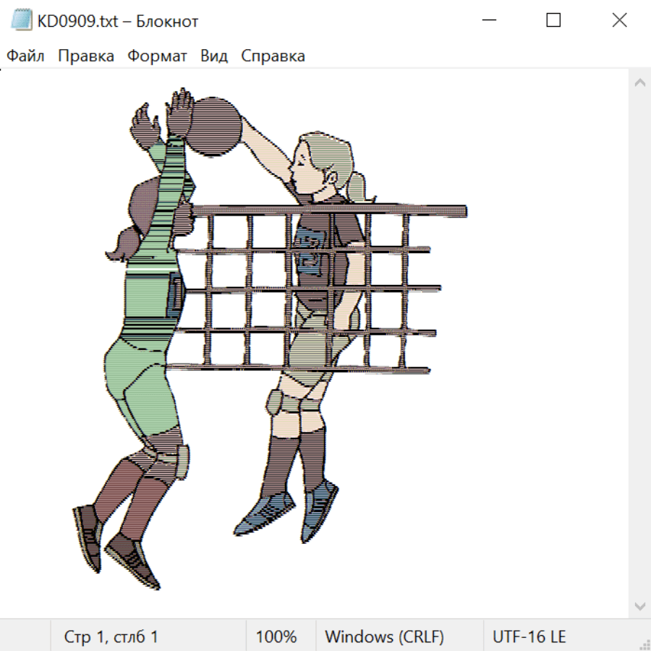This screenshot has height=651, width=651.
Task: Click the 100% zoom indicator
Action: coord(276,637)
